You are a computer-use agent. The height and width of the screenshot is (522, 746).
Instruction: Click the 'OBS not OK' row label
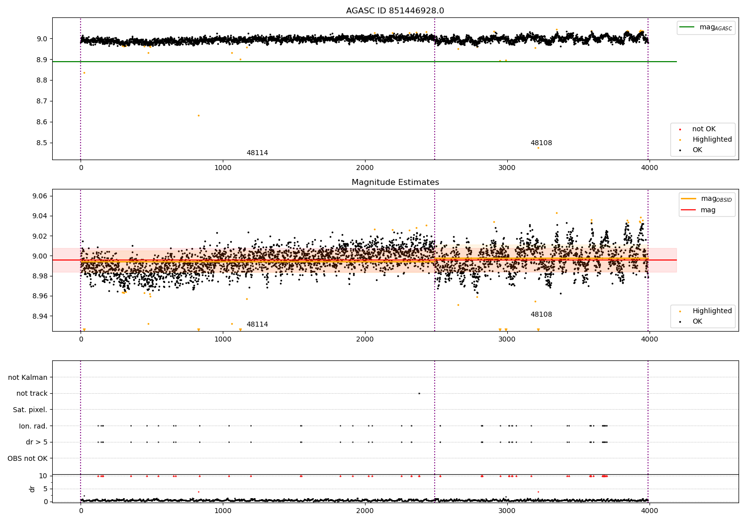pyautogui.click(x=28, y=458)
